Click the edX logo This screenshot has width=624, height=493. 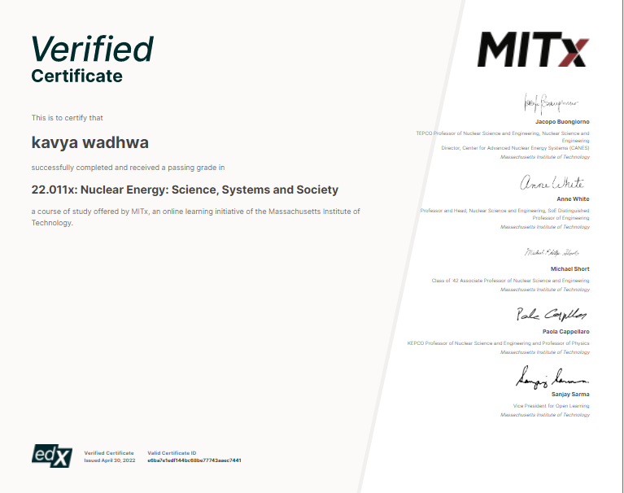(x=52, y=456)
